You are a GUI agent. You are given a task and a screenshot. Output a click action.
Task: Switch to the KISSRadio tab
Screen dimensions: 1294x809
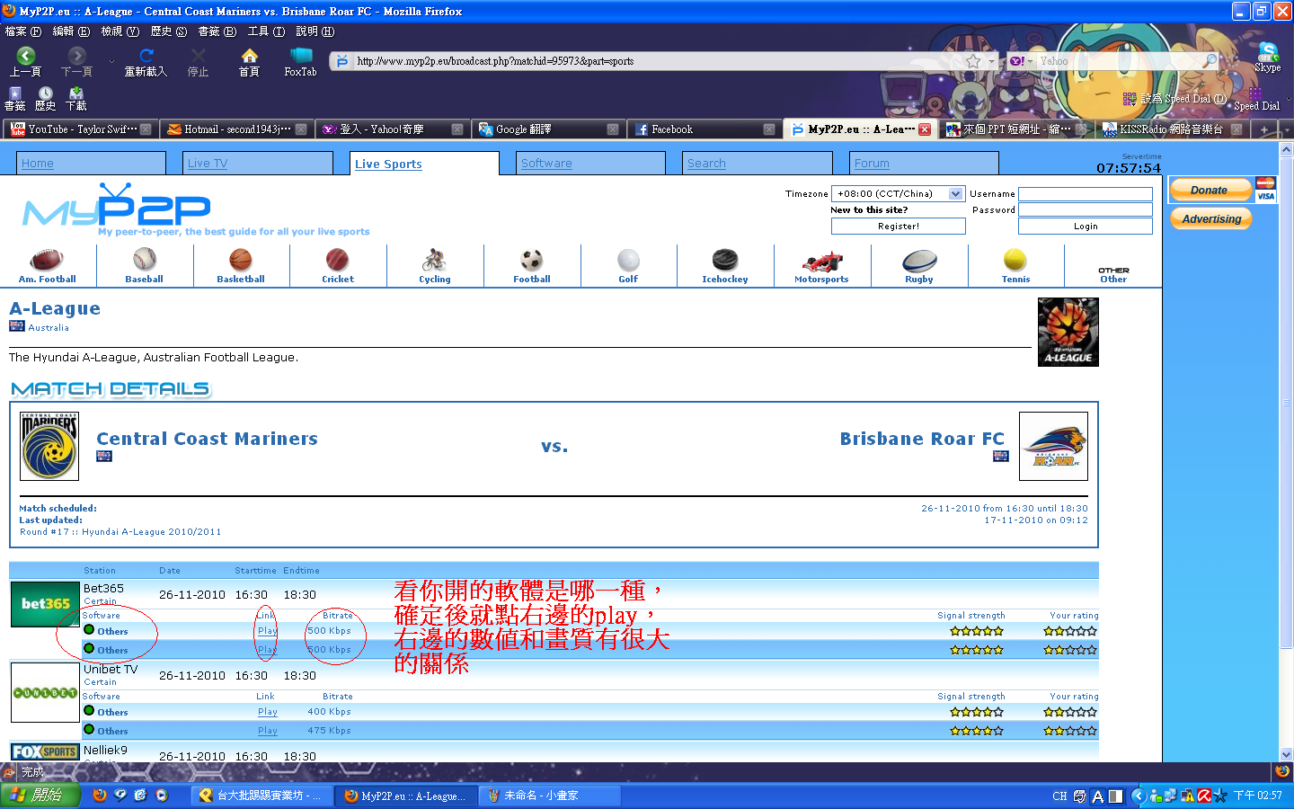coord(1172,129)
